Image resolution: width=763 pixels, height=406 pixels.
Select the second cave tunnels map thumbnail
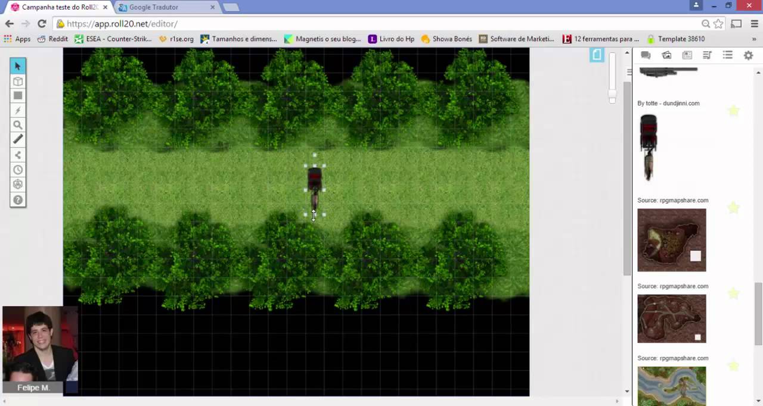coord(672,318)
